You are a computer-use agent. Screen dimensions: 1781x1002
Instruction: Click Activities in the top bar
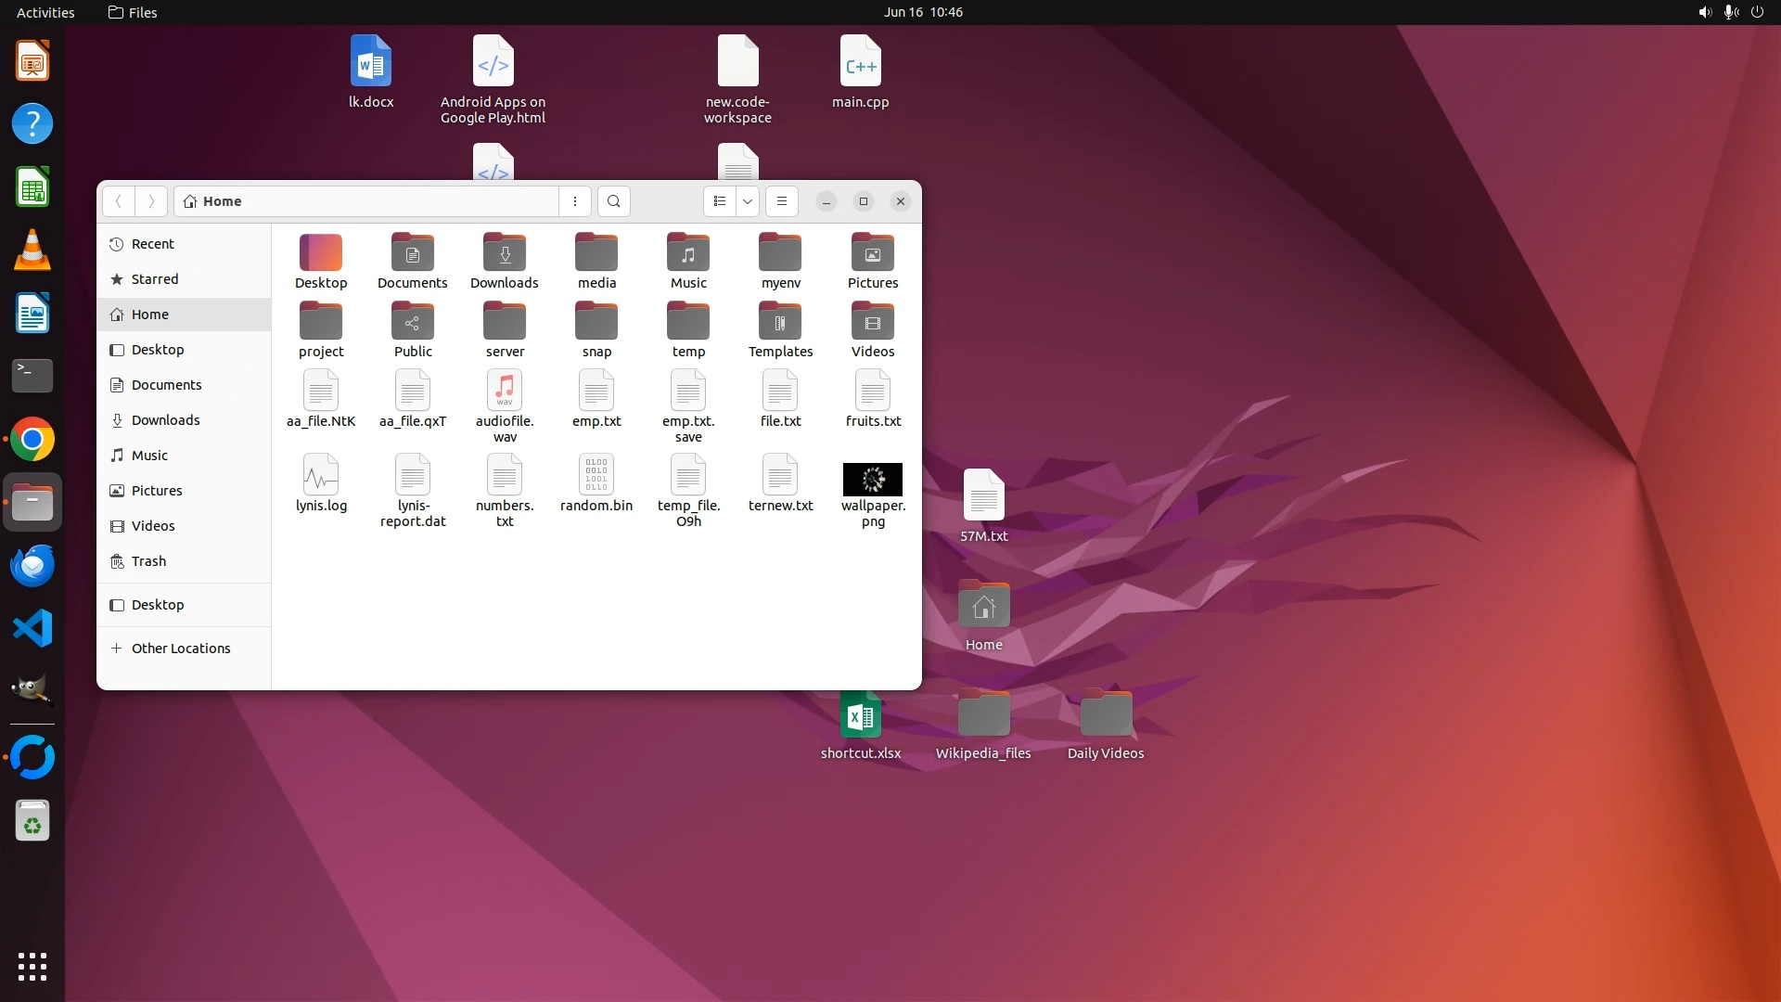(45, 12)
